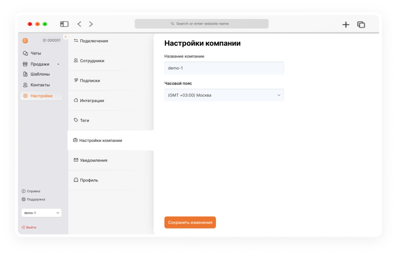
Task: Expand the Продажи submenu arrow
Action: pyautogui.click(x=58, y=64)
